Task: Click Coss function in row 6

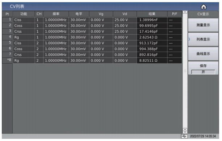Action: [x=24, y=49]
